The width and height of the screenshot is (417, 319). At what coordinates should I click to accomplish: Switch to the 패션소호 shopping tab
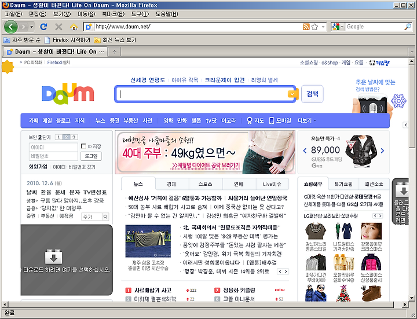click(374, 184)
